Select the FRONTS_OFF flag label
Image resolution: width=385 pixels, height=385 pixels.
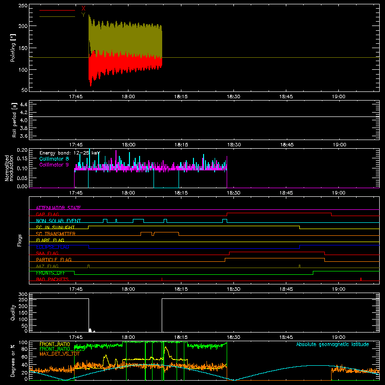[x=51, y=273]
